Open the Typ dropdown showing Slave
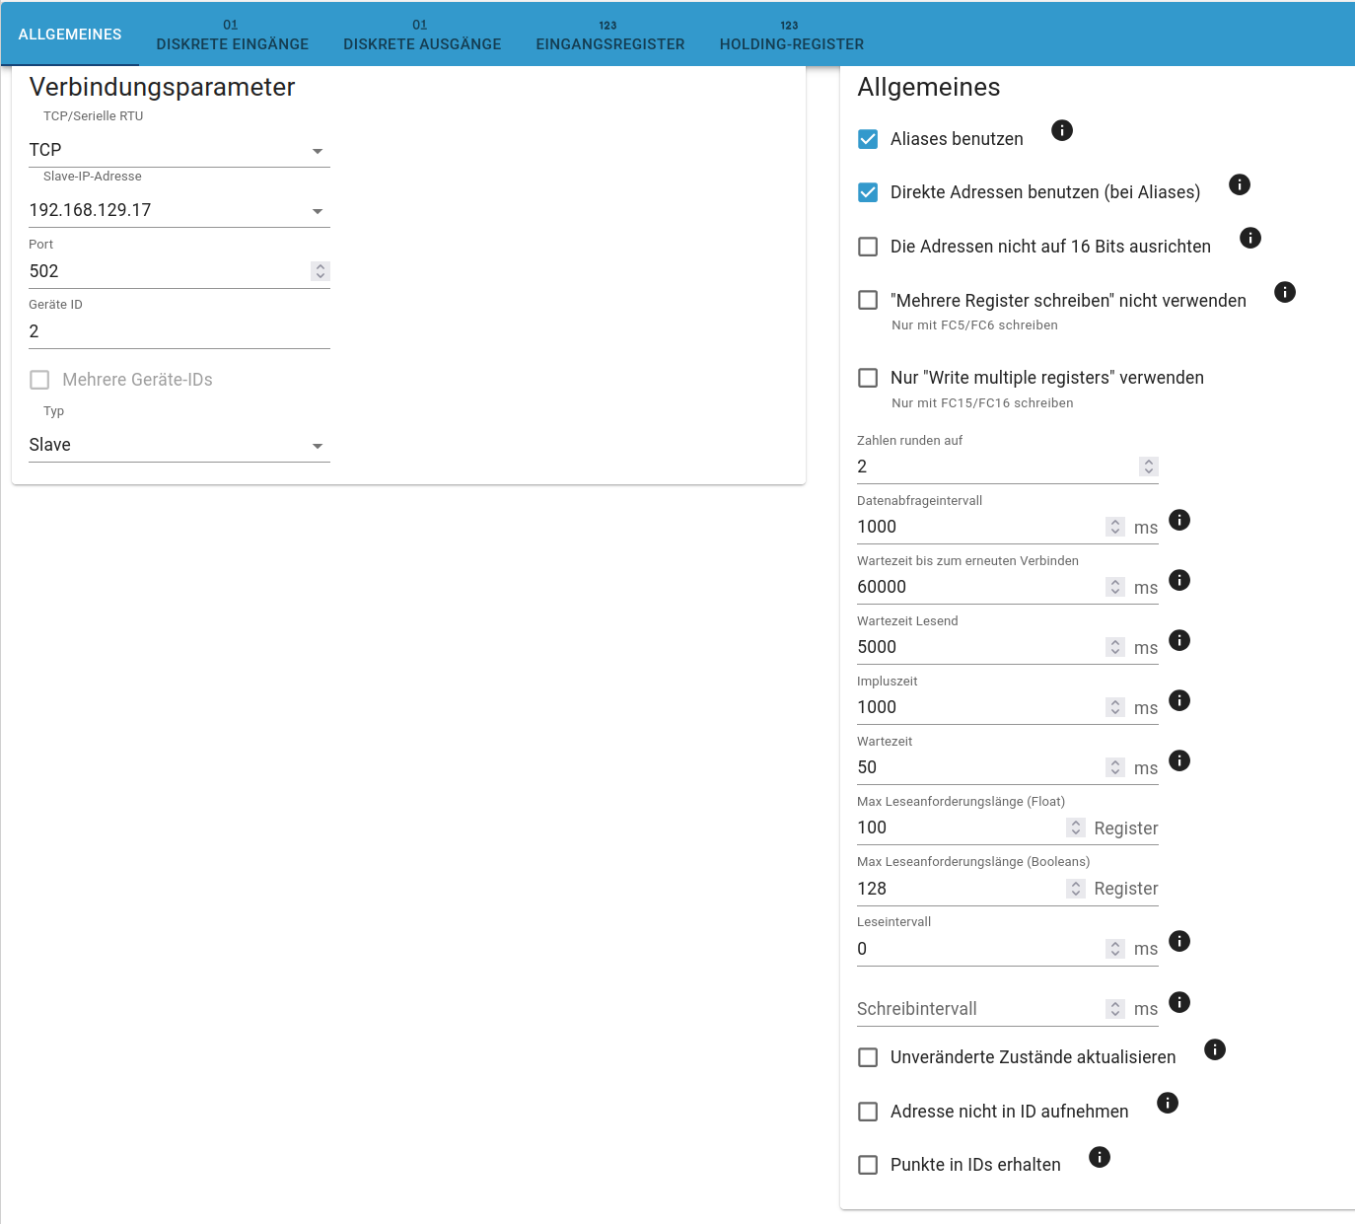The image size is (1355, 1224). click(178, 446)
